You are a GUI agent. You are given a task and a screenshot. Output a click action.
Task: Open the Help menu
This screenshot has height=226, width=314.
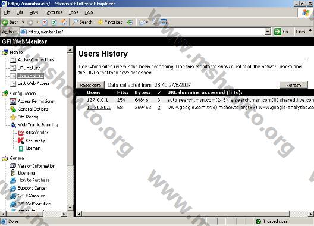tap(89, 12)
